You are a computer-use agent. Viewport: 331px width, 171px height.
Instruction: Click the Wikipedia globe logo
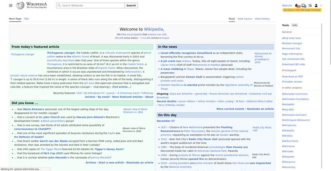click(x=20, y=5)
